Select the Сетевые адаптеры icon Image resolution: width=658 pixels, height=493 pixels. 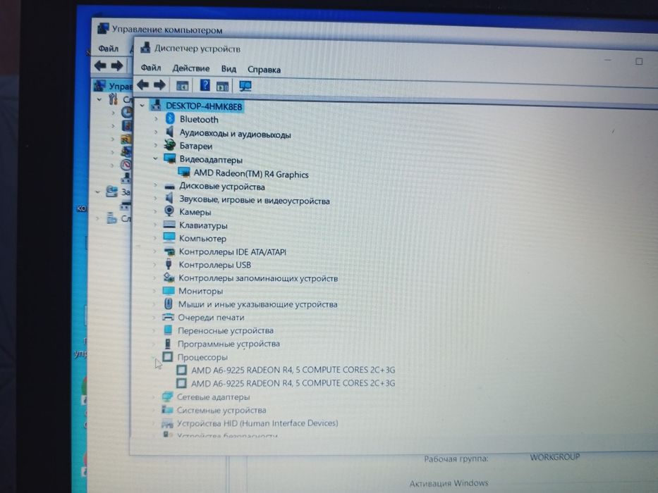167,396
